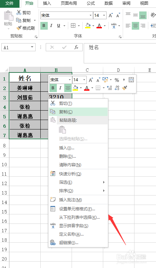Apply red font color from ribbon

coord(99,26)
